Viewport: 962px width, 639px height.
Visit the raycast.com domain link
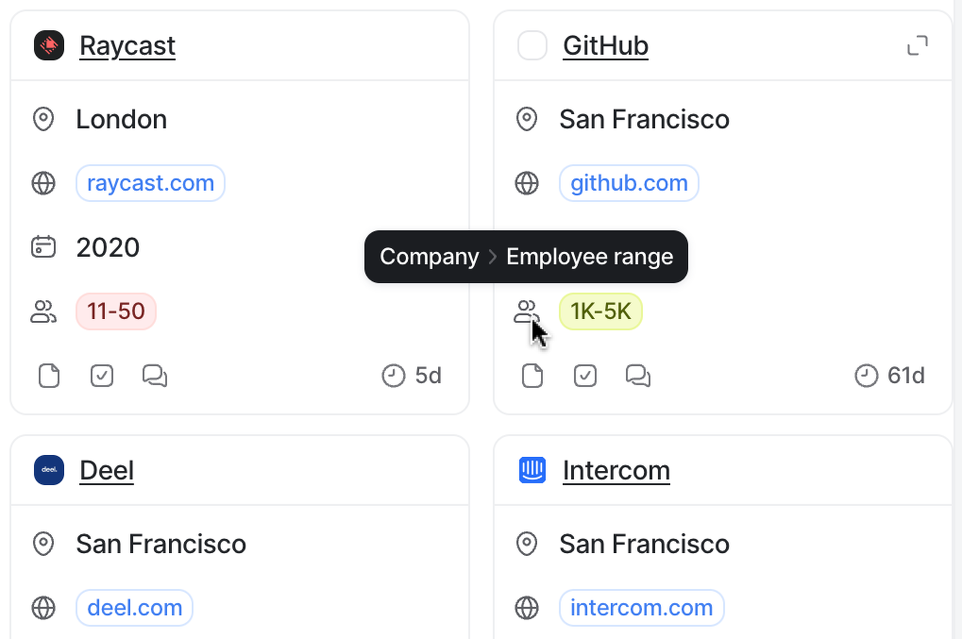coord(150,183)
